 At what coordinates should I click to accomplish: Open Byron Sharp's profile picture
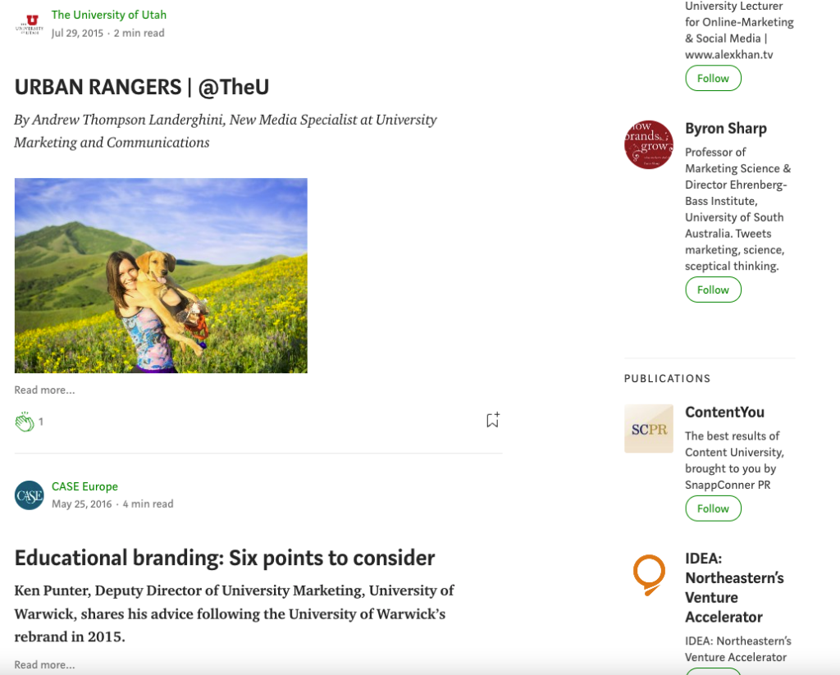point(648,144)
